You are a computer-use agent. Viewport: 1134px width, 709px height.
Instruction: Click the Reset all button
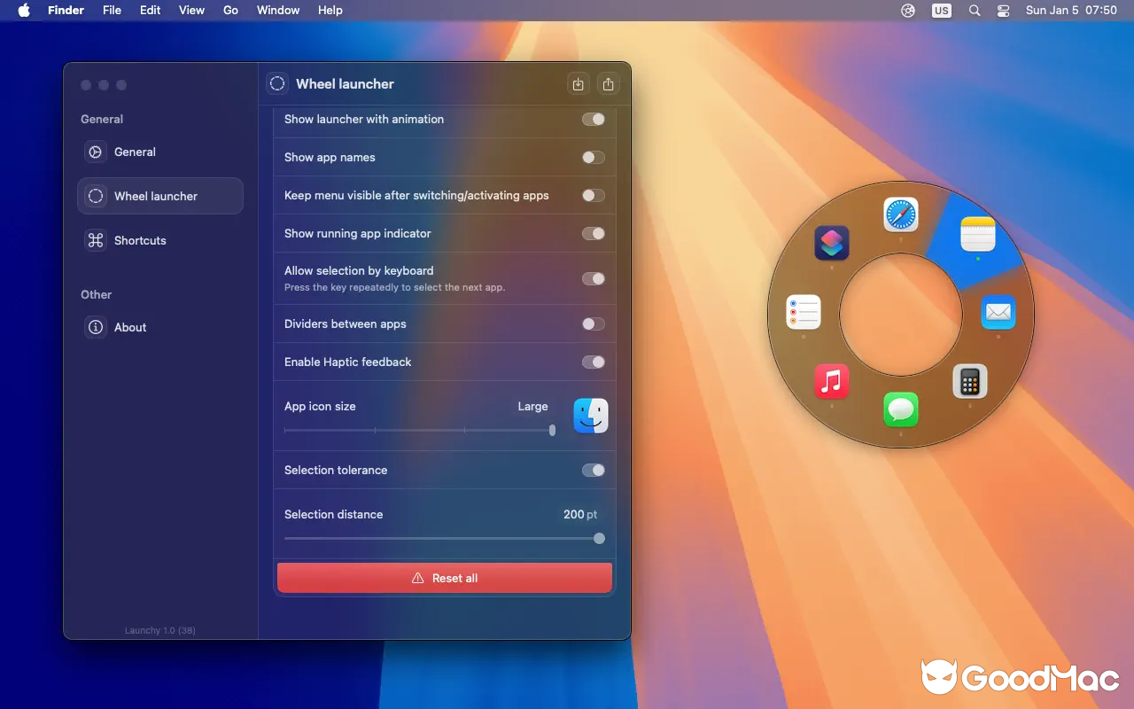point(445,578)
